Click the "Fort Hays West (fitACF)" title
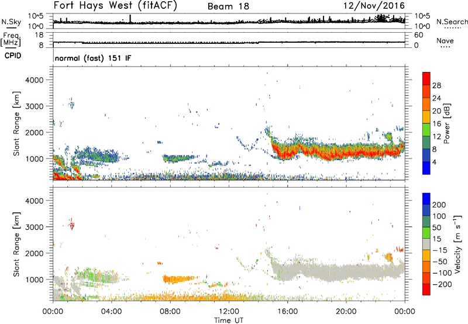The width and height of the screenshot is (468, 324). point(115,6)
